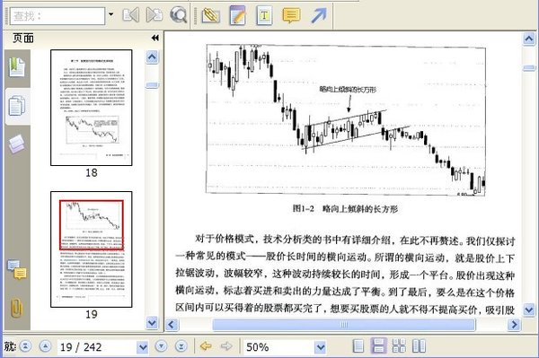The width and height of the screenshot is (539, 358).
Task: Click the 页面 panel title
Action: tap(23, 38)
